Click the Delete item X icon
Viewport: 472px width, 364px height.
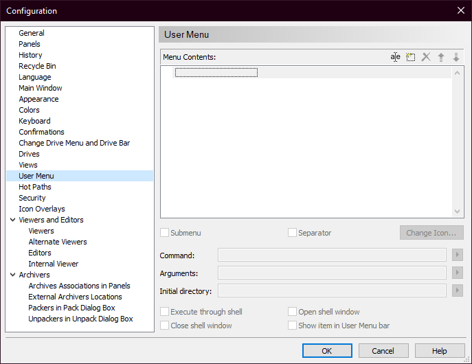(x=426, y=57)
